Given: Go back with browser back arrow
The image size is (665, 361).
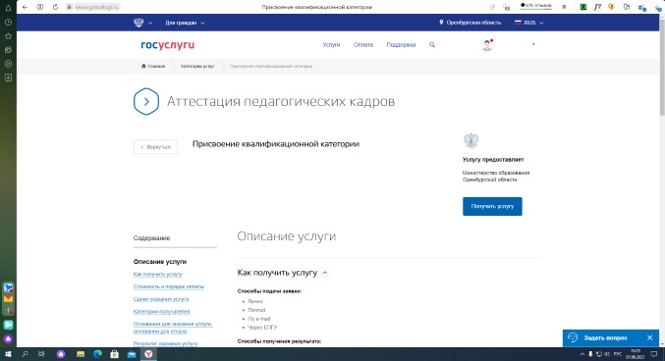Looking at the screenshot, I should [25, 7].
